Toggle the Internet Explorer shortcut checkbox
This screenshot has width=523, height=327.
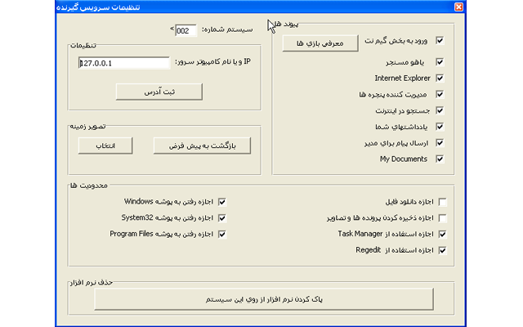(x=440, y=78)
